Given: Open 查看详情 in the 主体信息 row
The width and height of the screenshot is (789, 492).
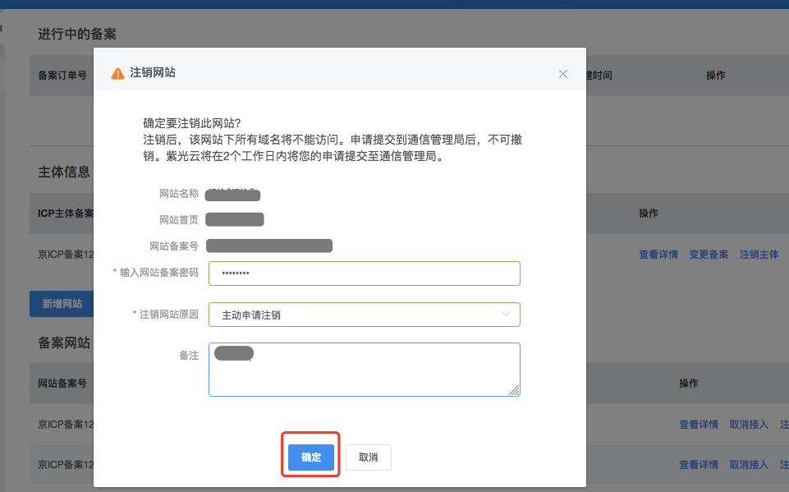Looking at the screenshot, I should (x=658, y=255).
